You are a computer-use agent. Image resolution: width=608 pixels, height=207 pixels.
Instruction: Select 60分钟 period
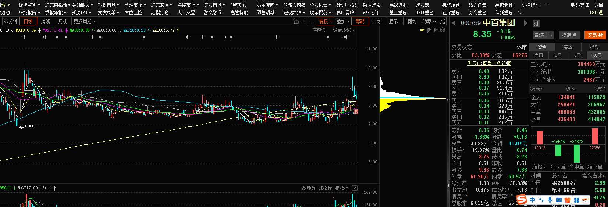pos(11,21)
